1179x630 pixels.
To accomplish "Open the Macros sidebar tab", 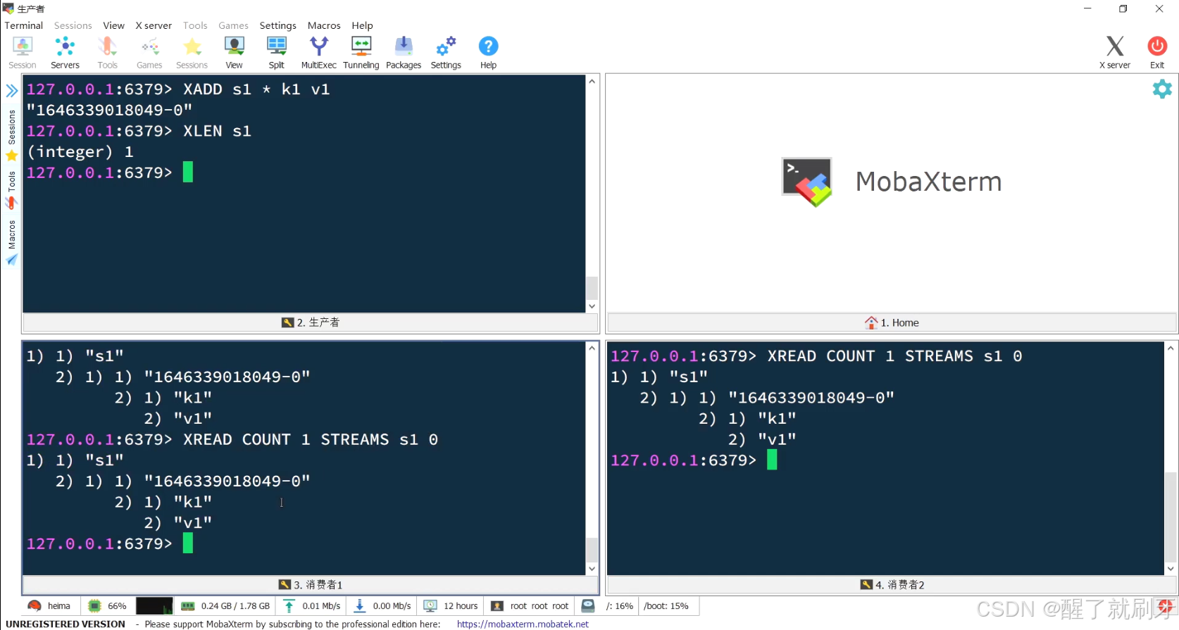I will pos(12,243).
